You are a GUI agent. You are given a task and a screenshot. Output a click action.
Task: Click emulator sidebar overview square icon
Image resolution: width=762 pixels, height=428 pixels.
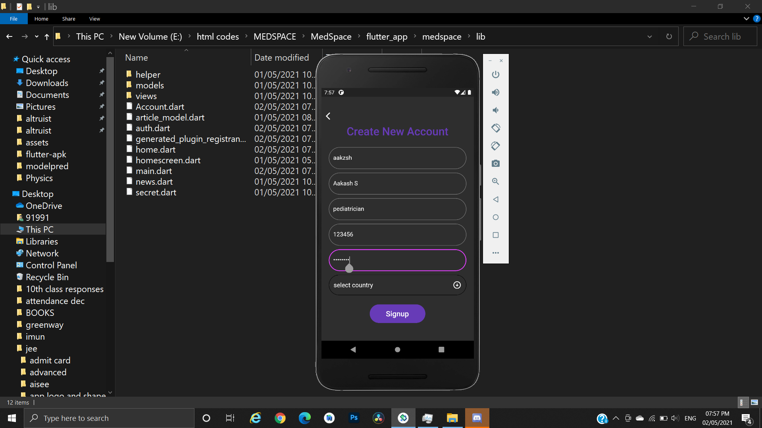pyautogui.click(x=495, y=235)
